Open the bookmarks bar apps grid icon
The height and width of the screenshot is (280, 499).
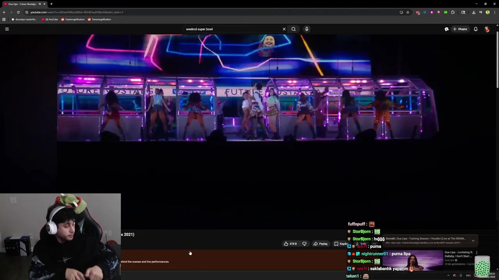4,19
